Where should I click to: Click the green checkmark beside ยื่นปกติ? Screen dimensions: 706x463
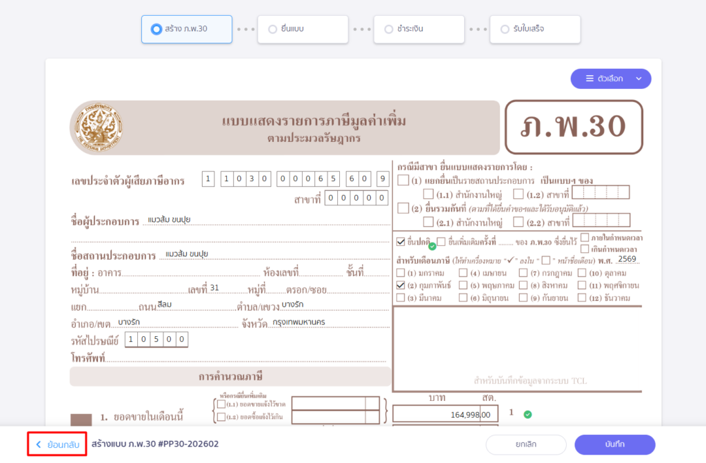pos(432,246)
